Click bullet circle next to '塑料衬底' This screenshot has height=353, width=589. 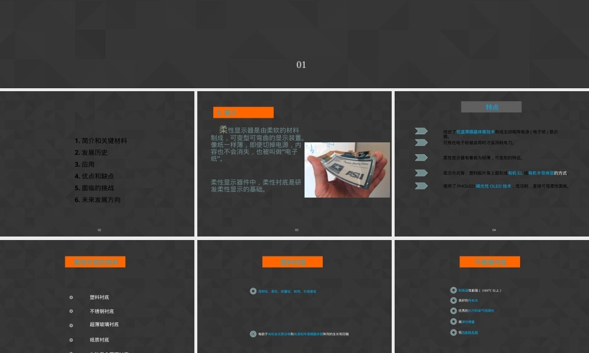click(71, 298)
